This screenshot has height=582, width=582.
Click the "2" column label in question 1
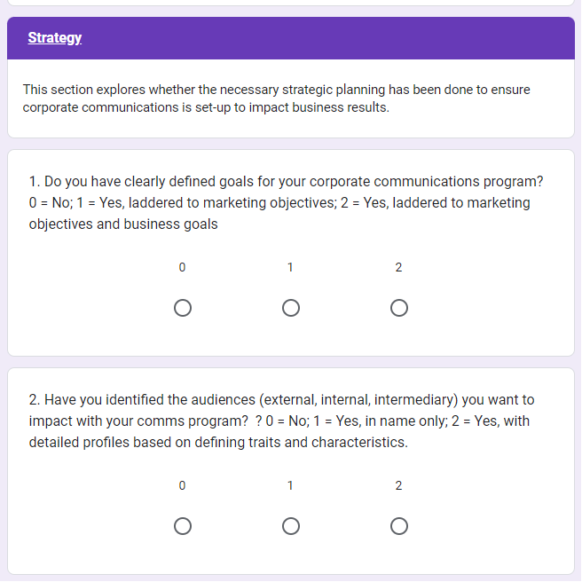[x=399, y=267]
